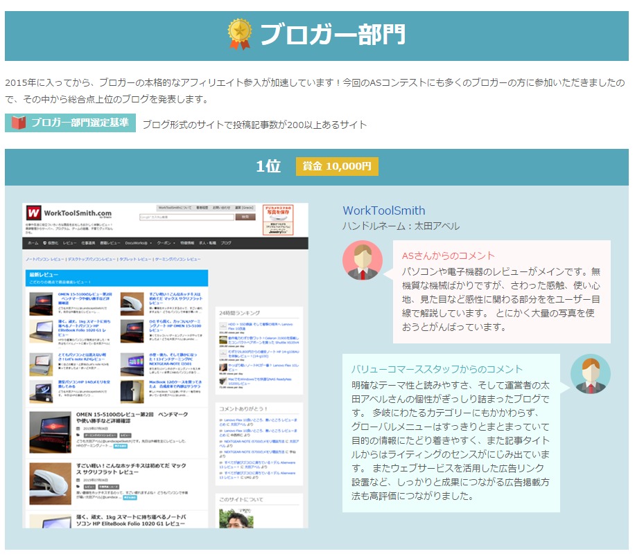Click the 賞金 10,000円 prize badge
Image resolution: width=635 pixels, height=556 pixels.
pos(337,167)
